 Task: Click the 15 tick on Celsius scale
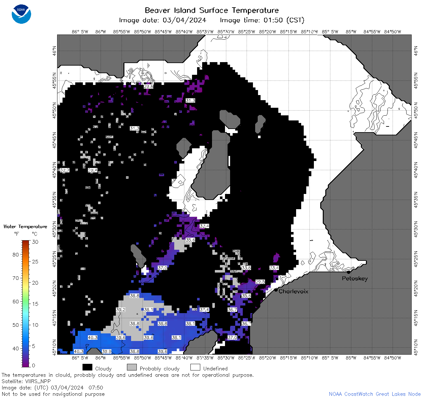35,304
